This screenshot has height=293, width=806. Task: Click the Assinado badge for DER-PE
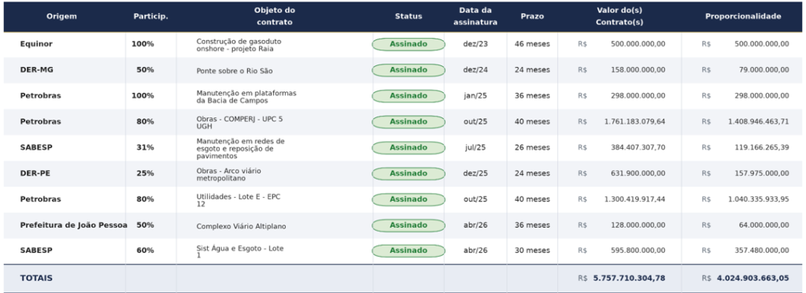(409, 173)
